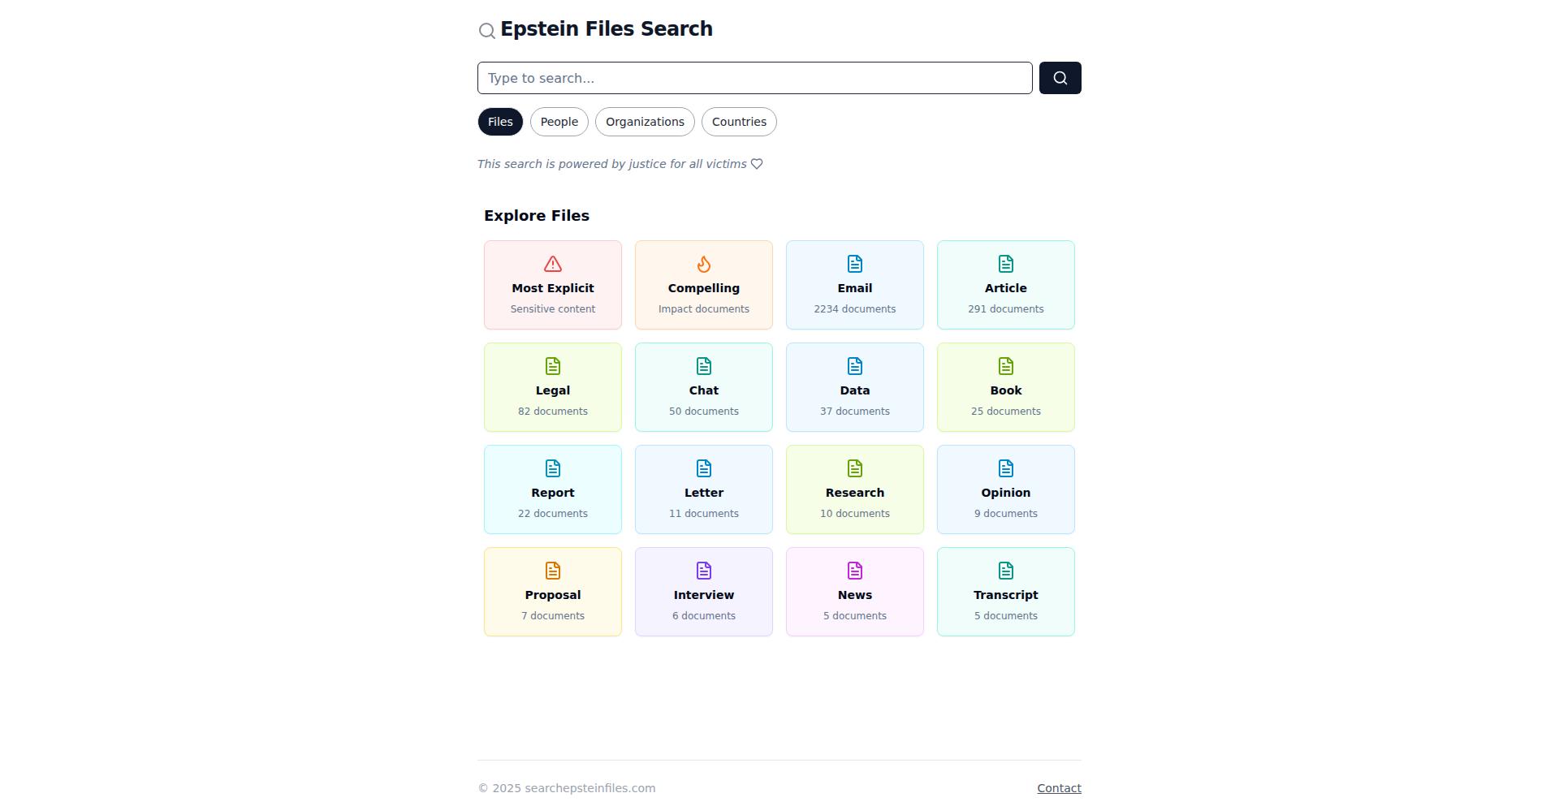Switch to the People filter tab
1559x806 pixels.
pyautogui.click(x=559, y=122)
